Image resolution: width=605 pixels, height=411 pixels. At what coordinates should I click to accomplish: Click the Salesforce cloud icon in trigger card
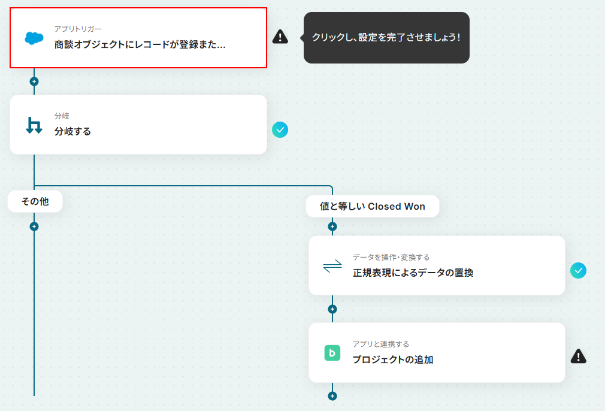34,38
